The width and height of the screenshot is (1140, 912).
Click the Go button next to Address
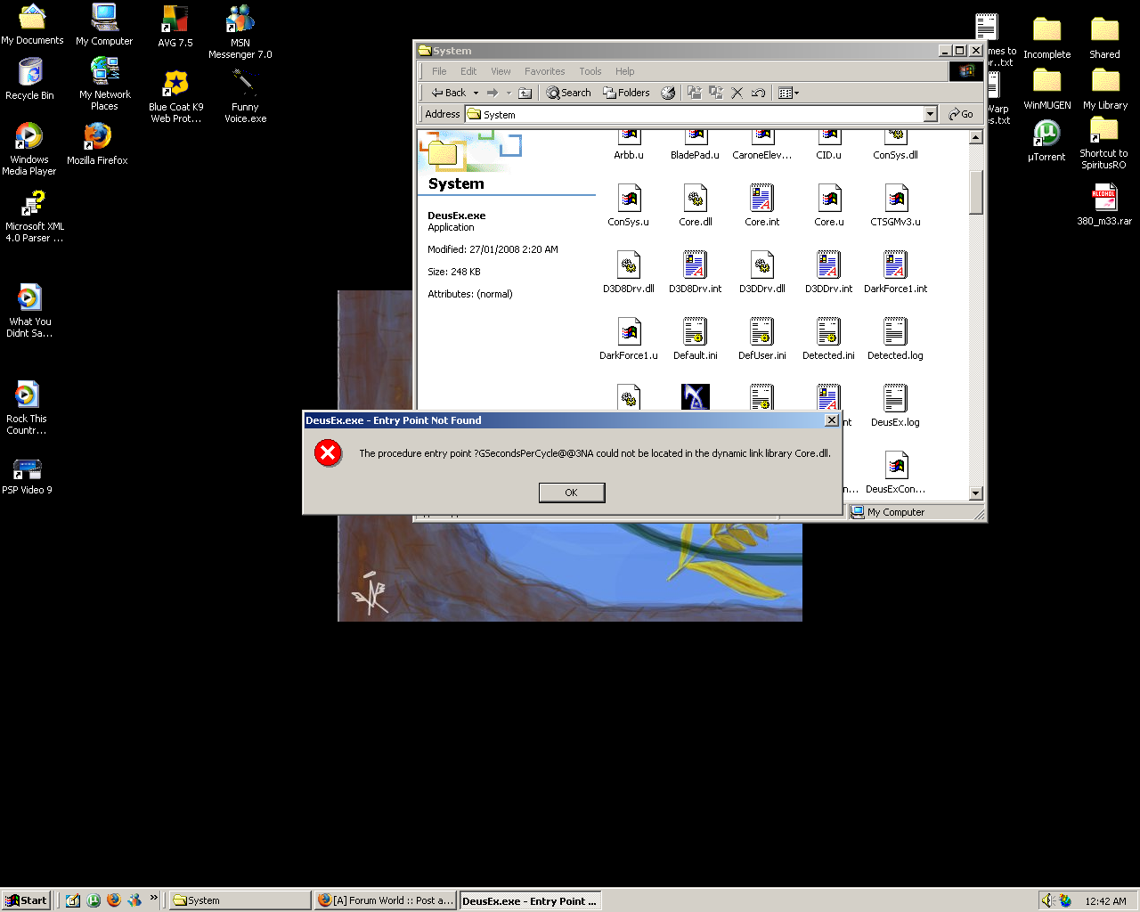[x=961, y=114]
